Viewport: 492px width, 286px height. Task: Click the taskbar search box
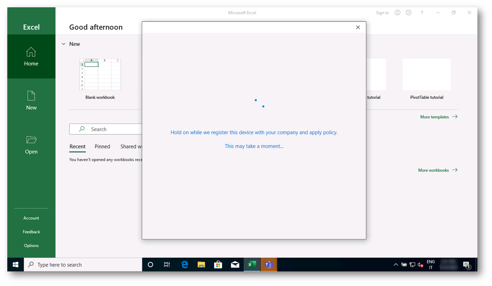tap(83, 264)
